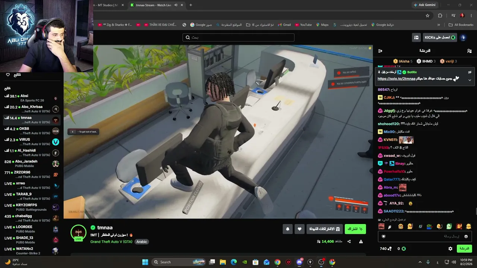Open the chat users list icon
The width and height of the screenshot is (477, 268).
point(469,51)
